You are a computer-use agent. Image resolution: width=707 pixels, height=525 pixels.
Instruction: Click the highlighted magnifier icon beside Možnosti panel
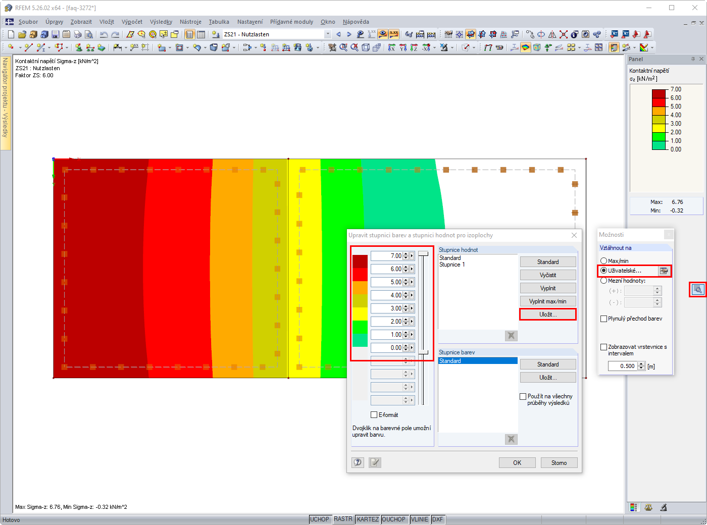coord(697,289)
